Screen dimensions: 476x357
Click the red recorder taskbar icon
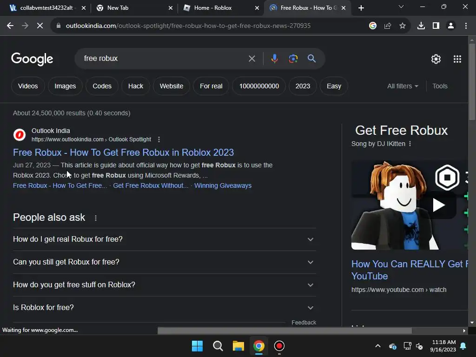(x=279, y=346)
